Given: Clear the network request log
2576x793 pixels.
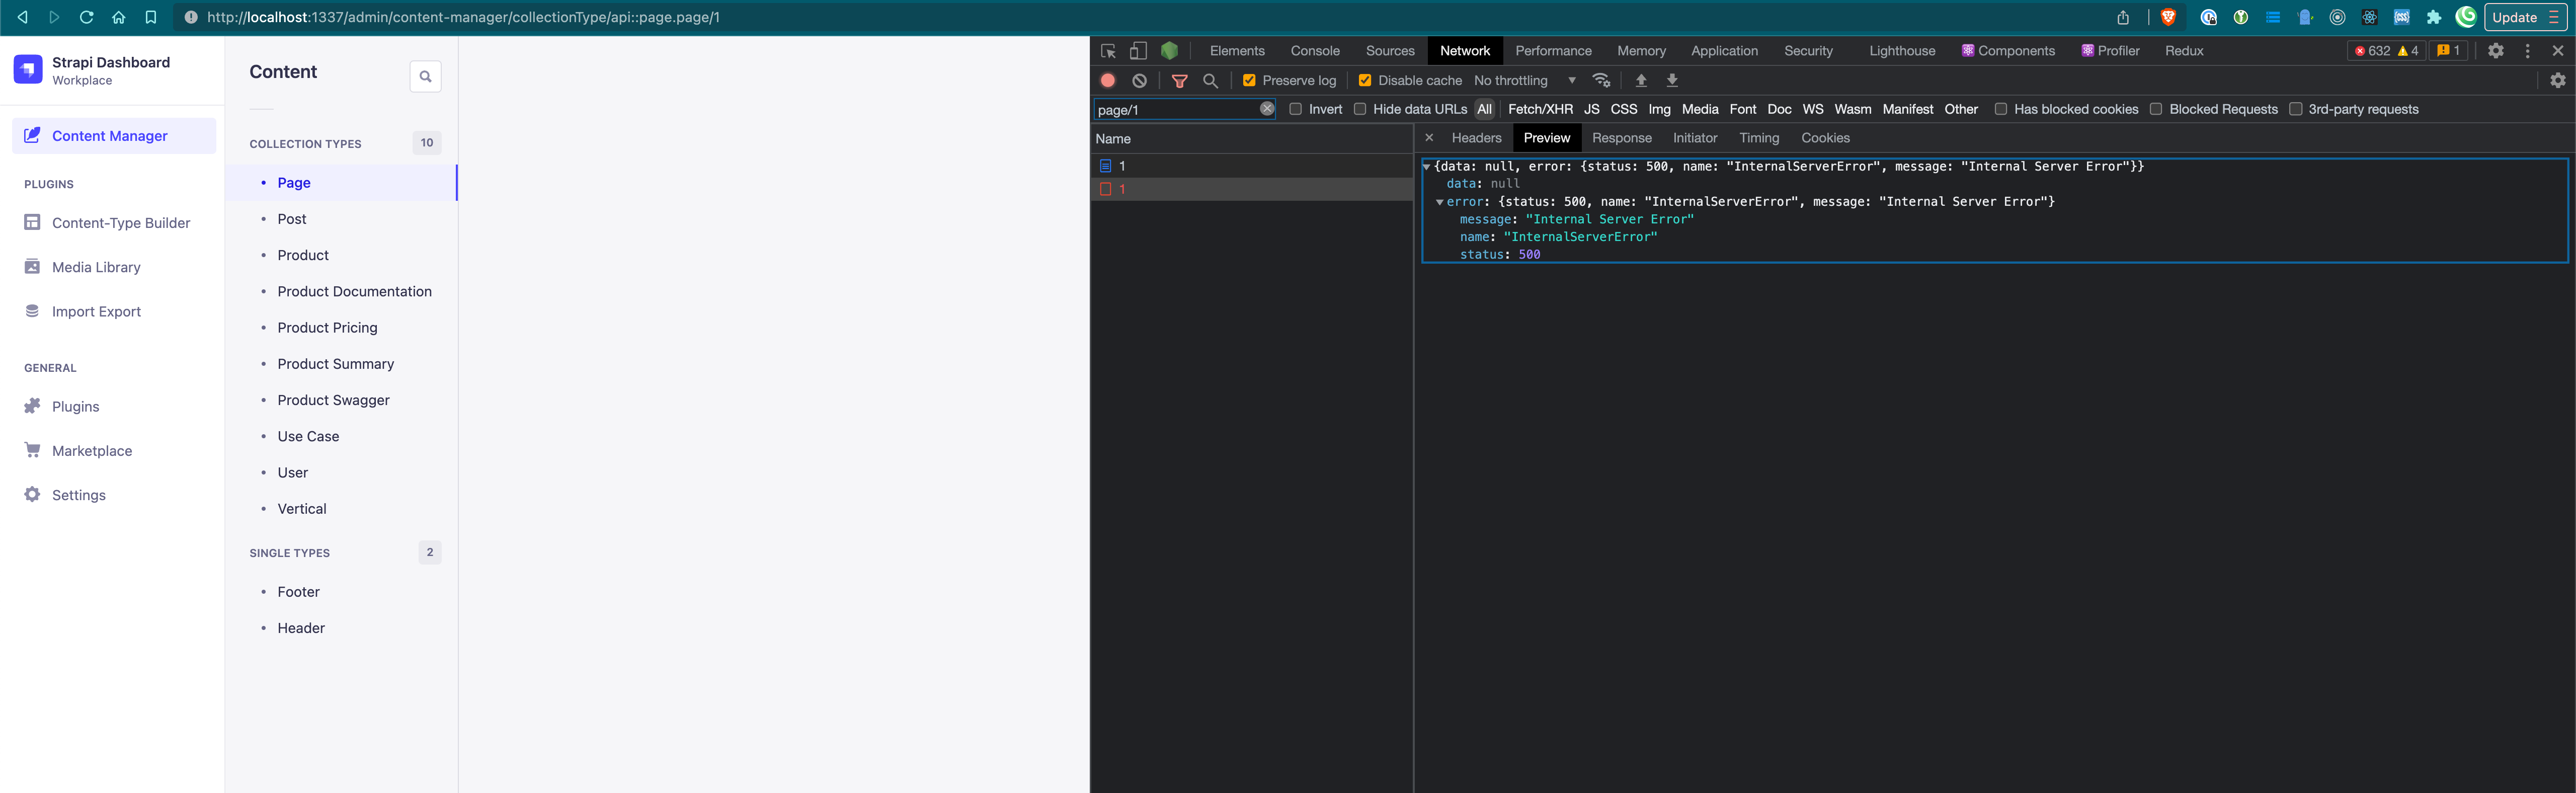Looking at the screenshot, I should (x=1140, y=80).
